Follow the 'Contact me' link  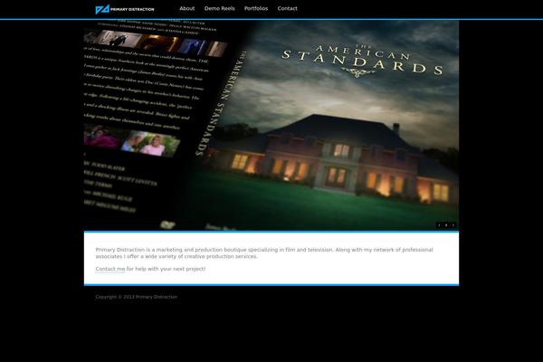110,269
